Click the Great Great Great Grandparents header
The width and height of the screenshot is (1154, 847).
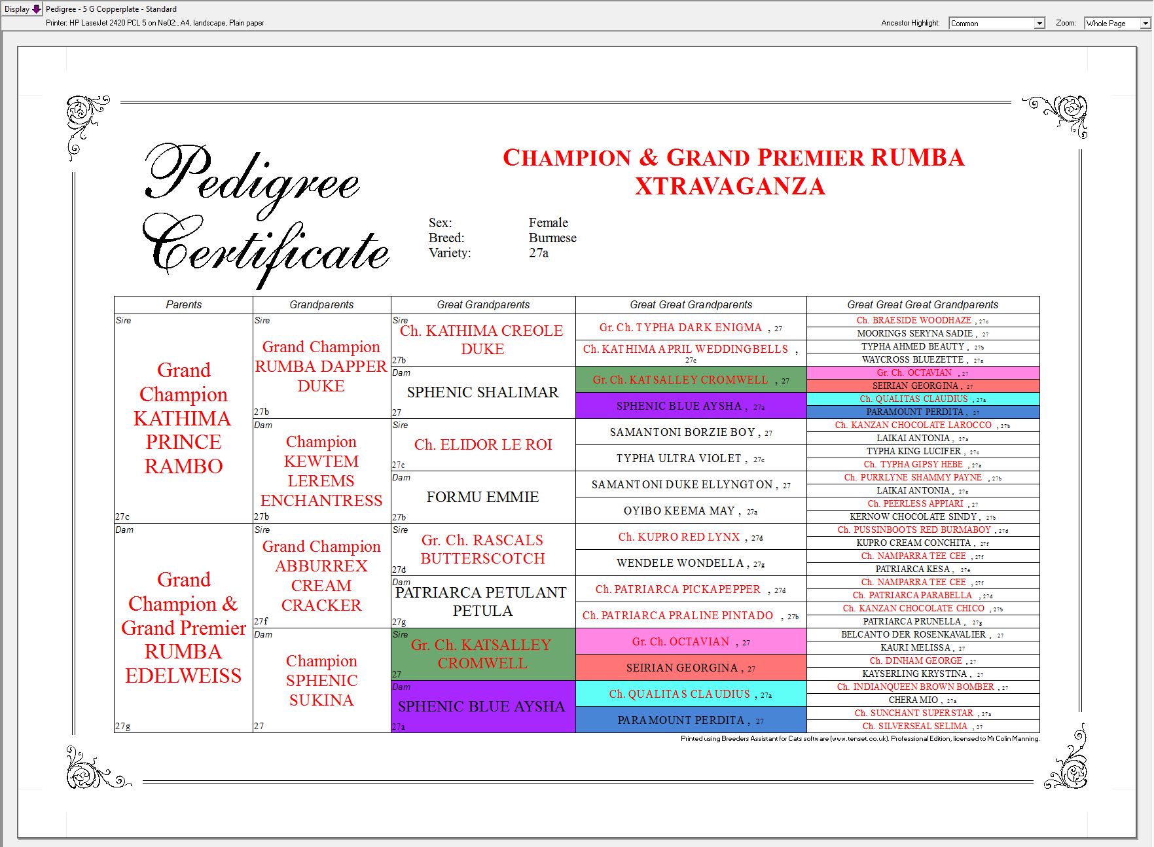point(923,304)
